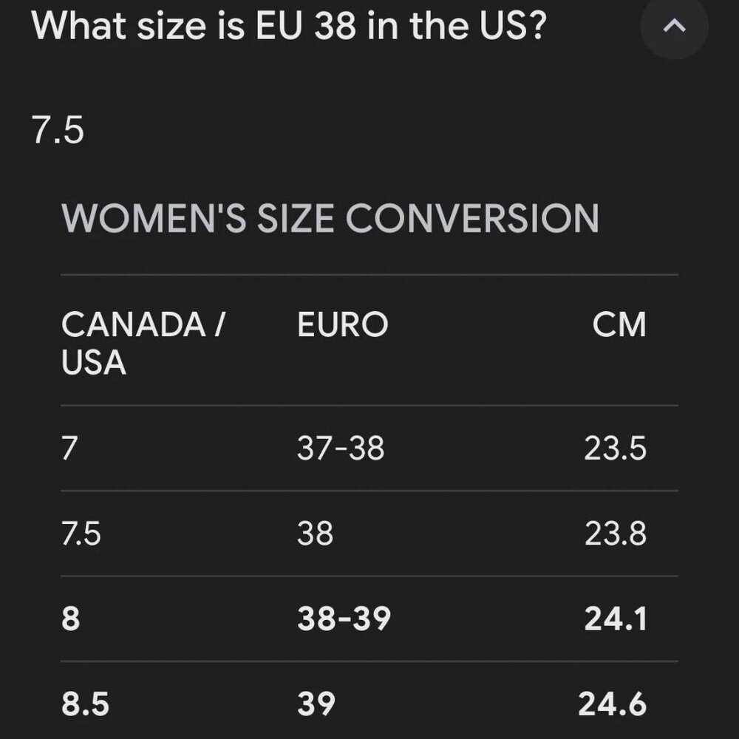Select the 23.8 centimeter cell
The height and width of the screenshot is (739, 739).
[616, 534]
